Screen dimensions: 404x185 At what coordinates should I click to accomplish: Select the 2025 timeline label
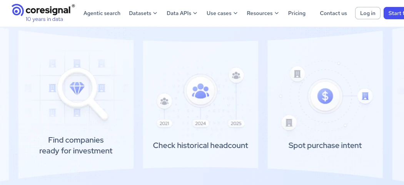tap(236, 123)
